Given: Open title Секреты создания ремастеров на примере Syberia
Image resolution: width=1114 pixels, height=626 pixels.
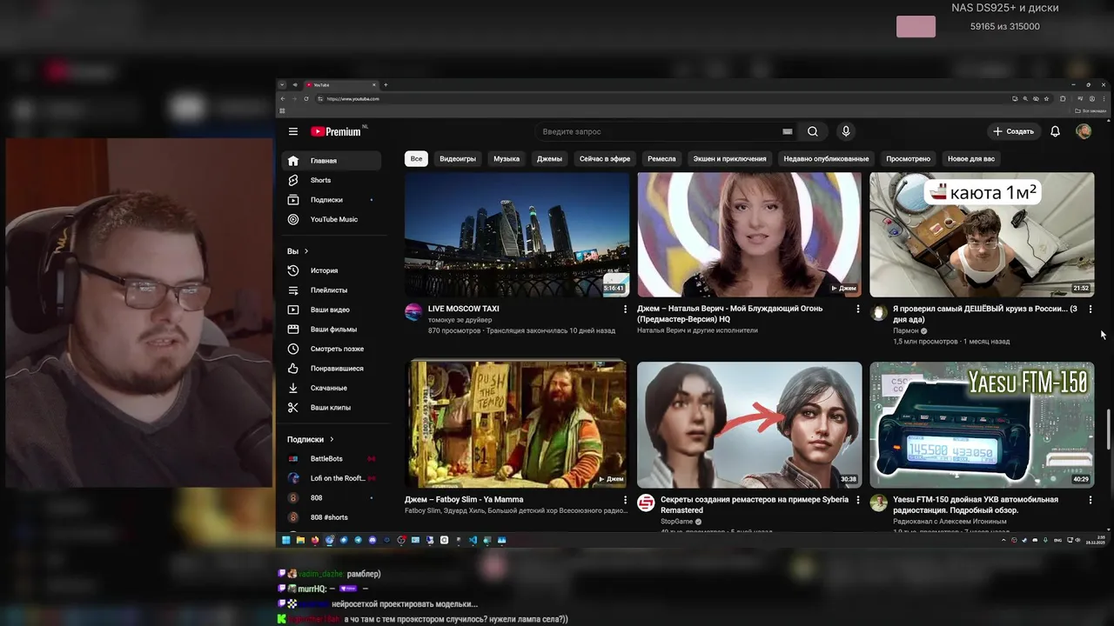Looking at the screenshot, I should tap(755, 505).
